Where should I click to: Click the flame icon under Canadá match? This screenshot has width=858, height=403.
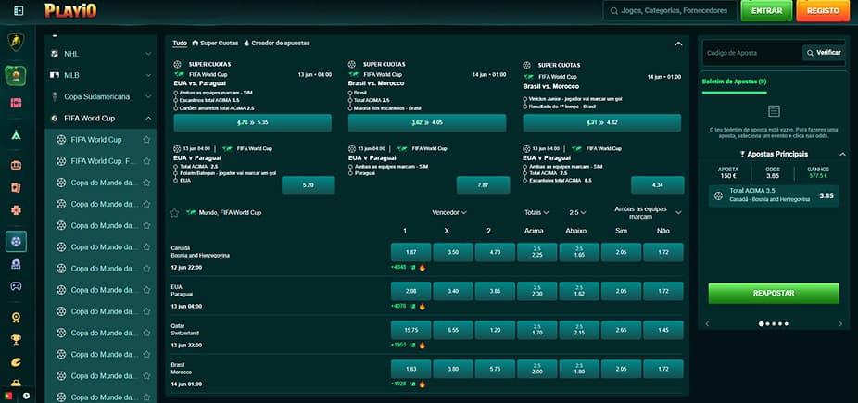pyautogui.click(x=423, y=268)
